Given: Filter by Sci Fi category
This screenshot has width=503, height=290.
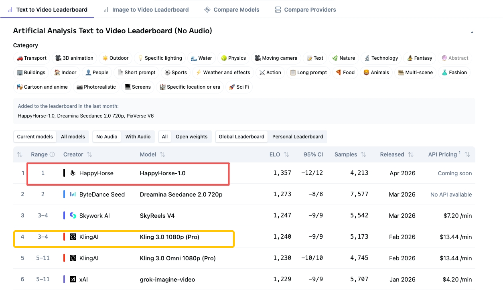Looking at the screenshot, I should [x=239, y=87].
